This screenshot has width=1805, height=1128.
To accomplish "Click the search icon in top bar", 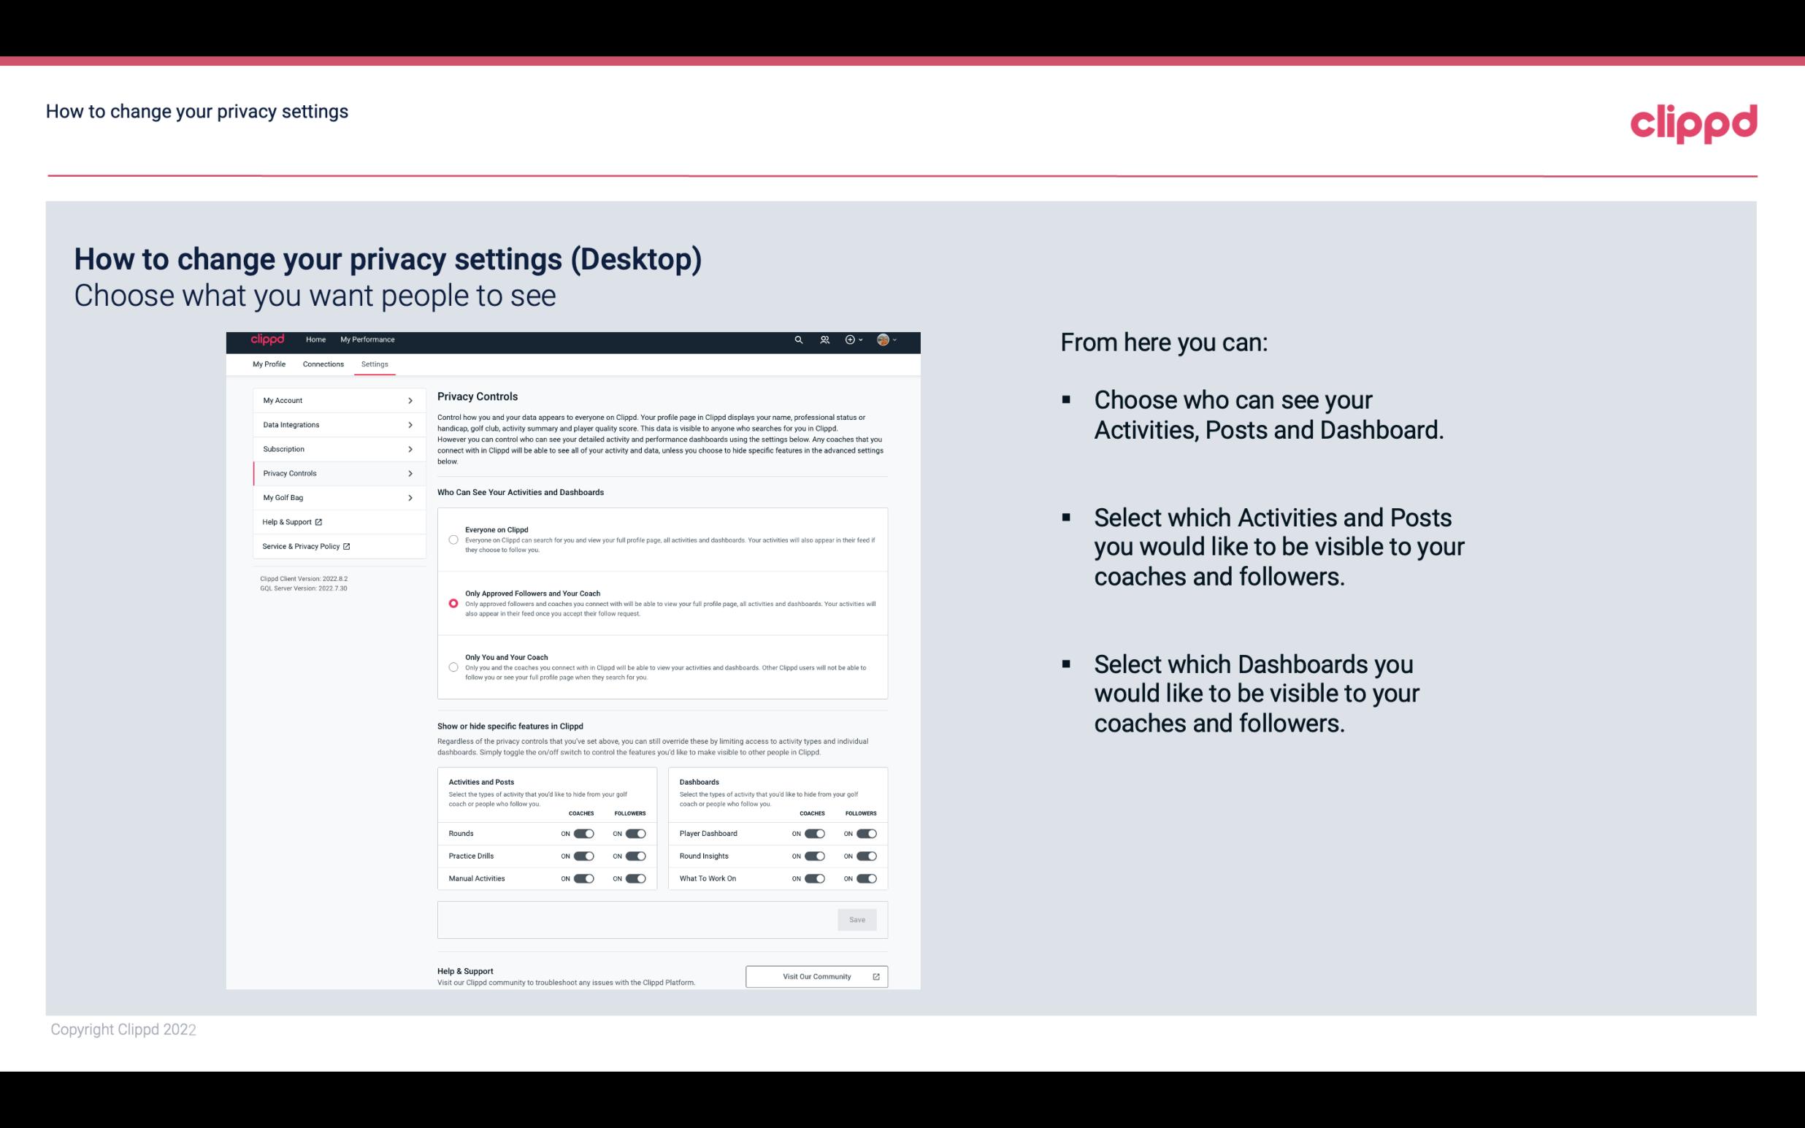I will pos(798,339).
